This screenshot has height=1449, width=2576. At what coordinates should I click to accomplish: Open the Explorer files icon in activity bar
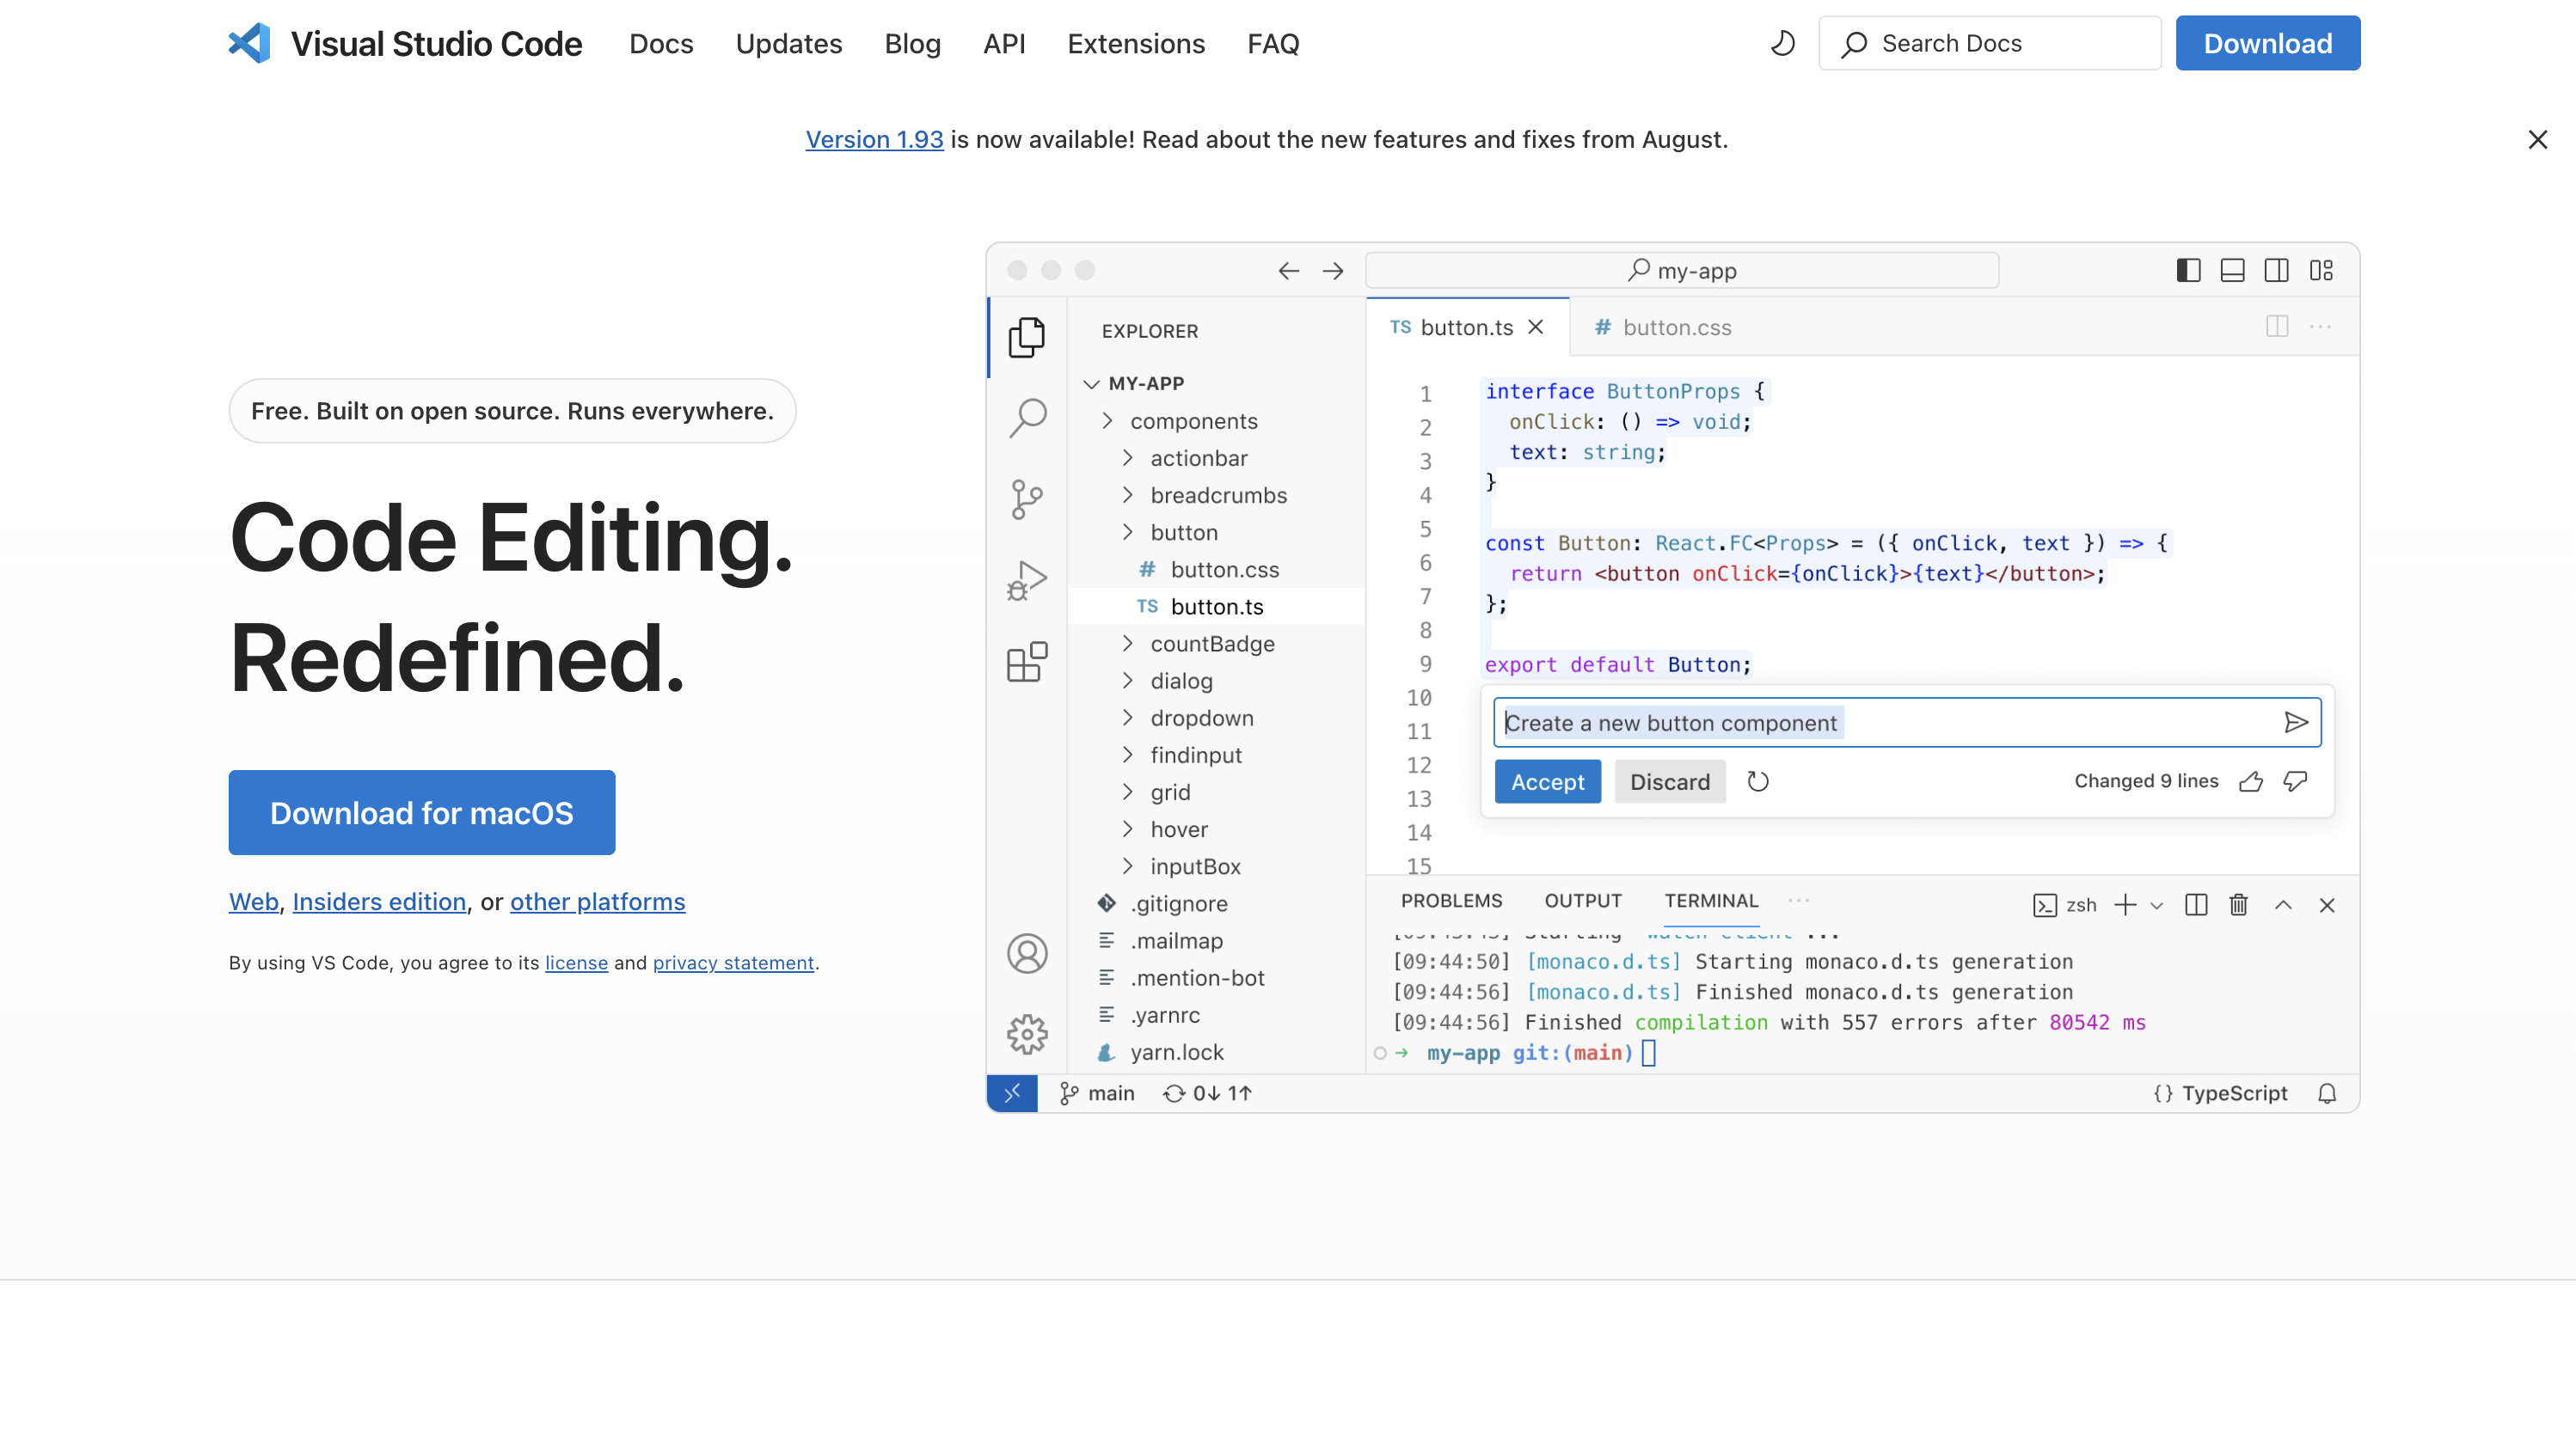tap(1026, 338)
